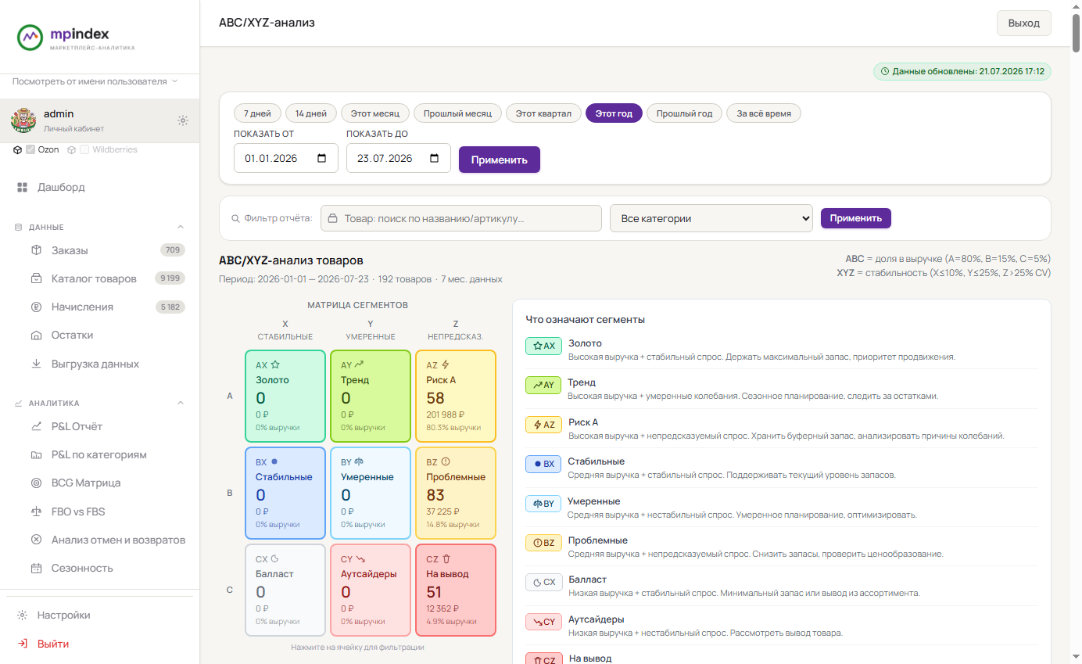Click the 'Показать до' date field
1082x664 pixels.
click(399, 158)
